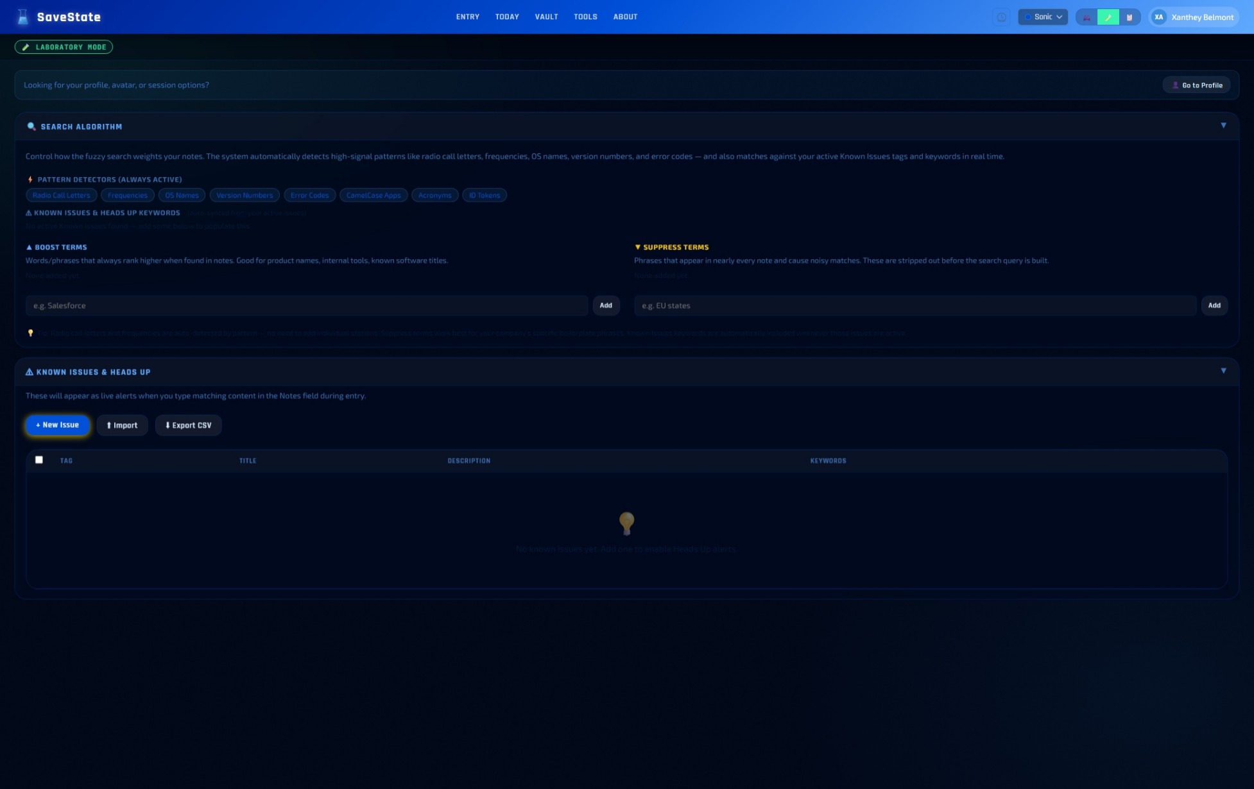Open the session history clock icon
The width and height of the screenshot is (1254, 789).
pyautogui.click(x=1002, y=17)
